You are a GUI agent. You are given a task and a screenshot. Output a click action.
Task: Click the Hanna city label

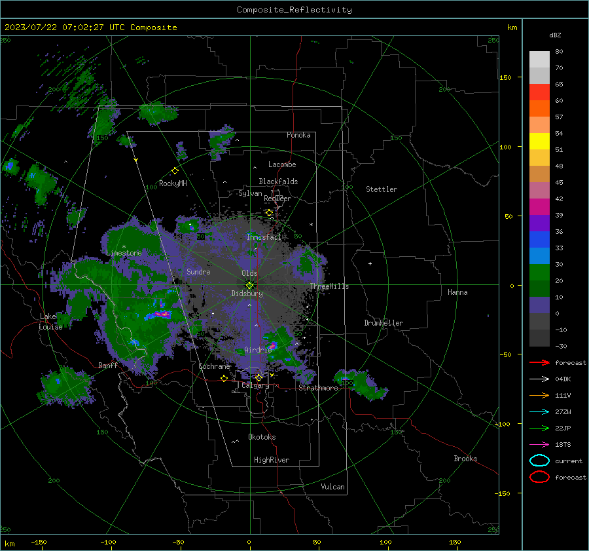click(457, 292)
